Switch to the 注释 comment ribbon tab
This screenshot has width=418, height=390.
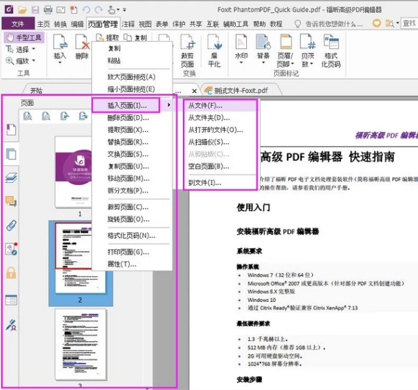(x=129, y=24)
